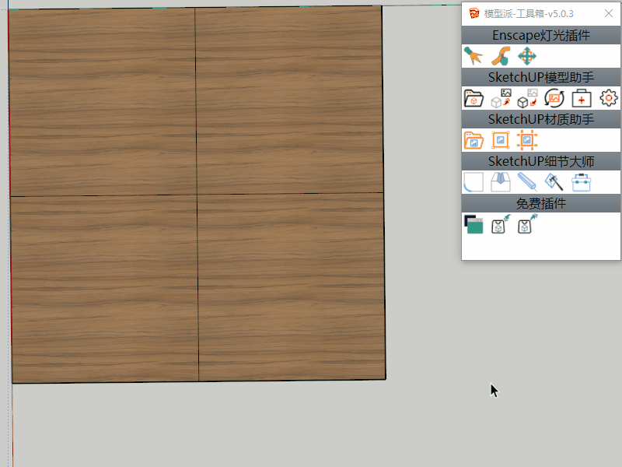
Task: Click the material image icon with corner handles
Action: [x=500, y=140]
